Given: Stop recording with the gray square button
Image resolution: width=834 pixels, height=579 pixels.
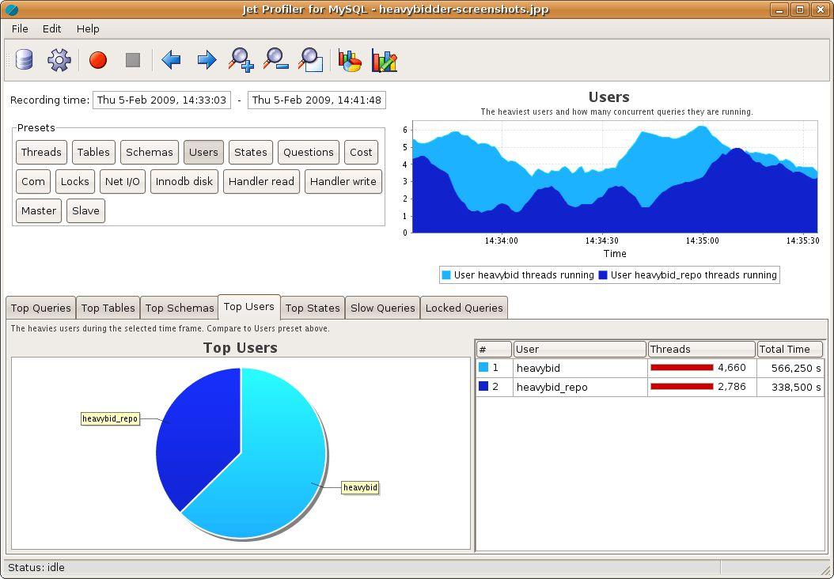Looking at the screenshot, I should point(133,60).
